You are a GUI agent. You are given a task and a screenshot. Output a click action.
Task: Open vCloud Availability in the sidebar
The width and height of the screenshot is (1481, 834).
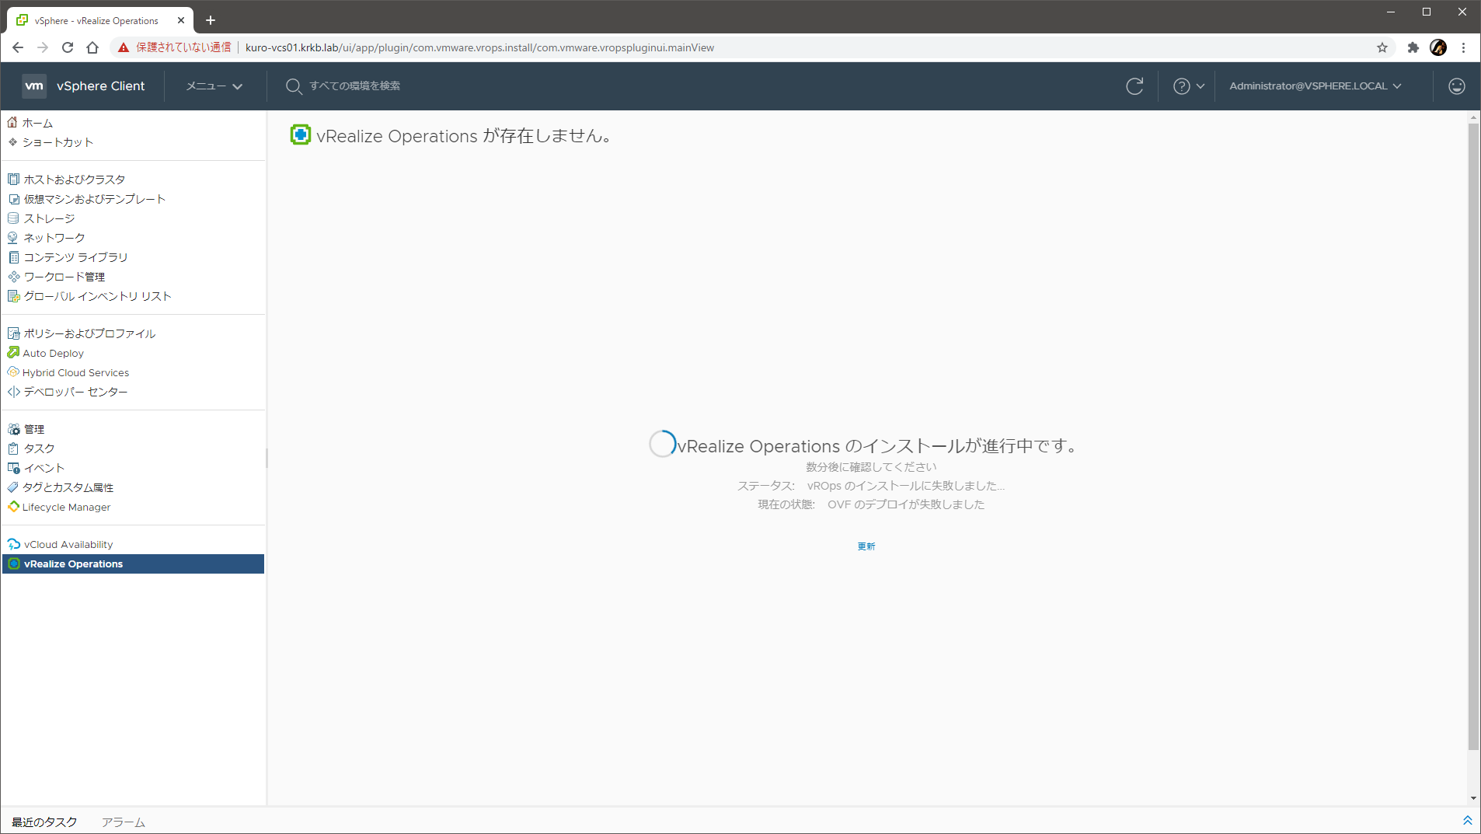(68, 545)
